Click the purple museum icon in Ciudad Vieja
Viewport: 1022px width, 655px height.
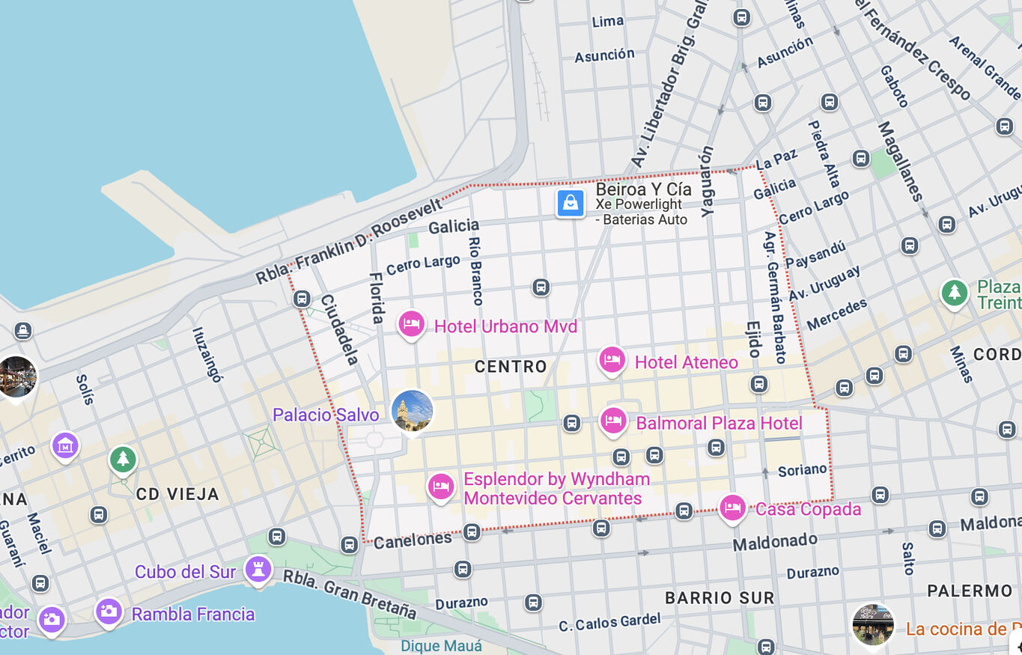(x=65, y=446)
